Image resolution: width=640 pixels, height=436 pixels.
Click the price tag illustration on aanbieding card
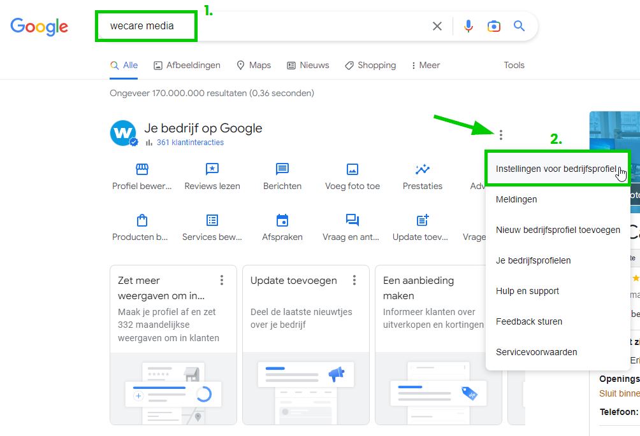(469, 393)
